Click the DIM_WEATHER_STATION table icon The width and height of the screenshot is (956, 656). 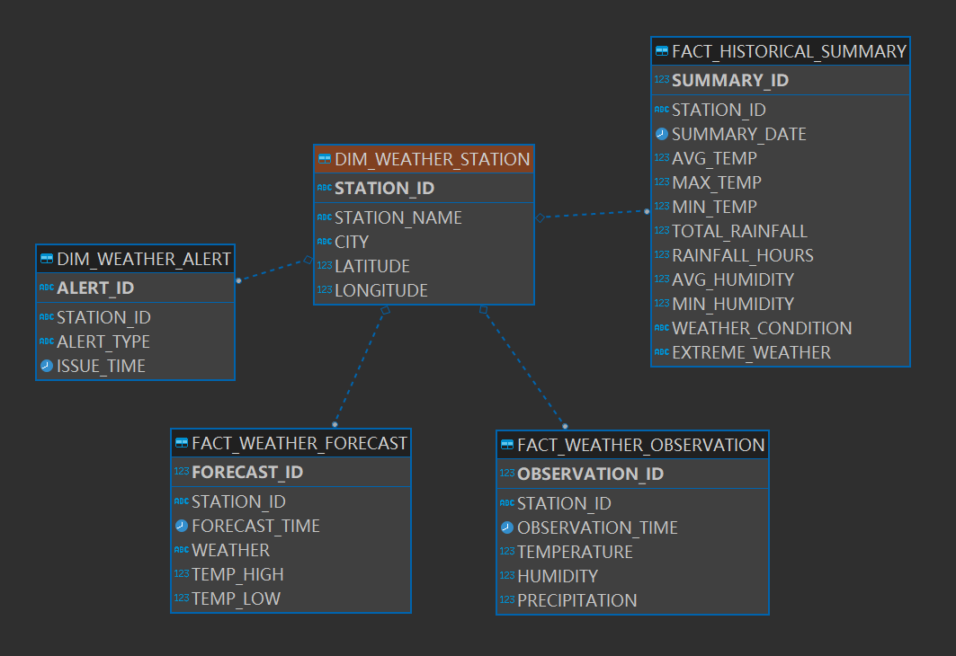pos(325,159)
